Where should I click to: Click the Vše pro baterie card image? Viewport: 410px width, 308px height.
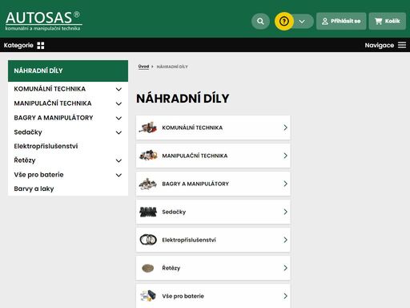pos(148,296)
